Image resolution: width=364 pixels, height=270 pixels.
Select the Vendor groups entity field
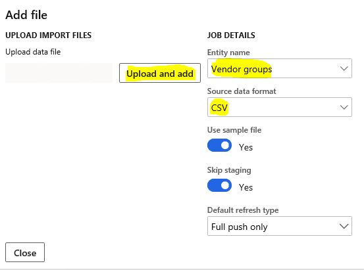[x=280, y=68]
